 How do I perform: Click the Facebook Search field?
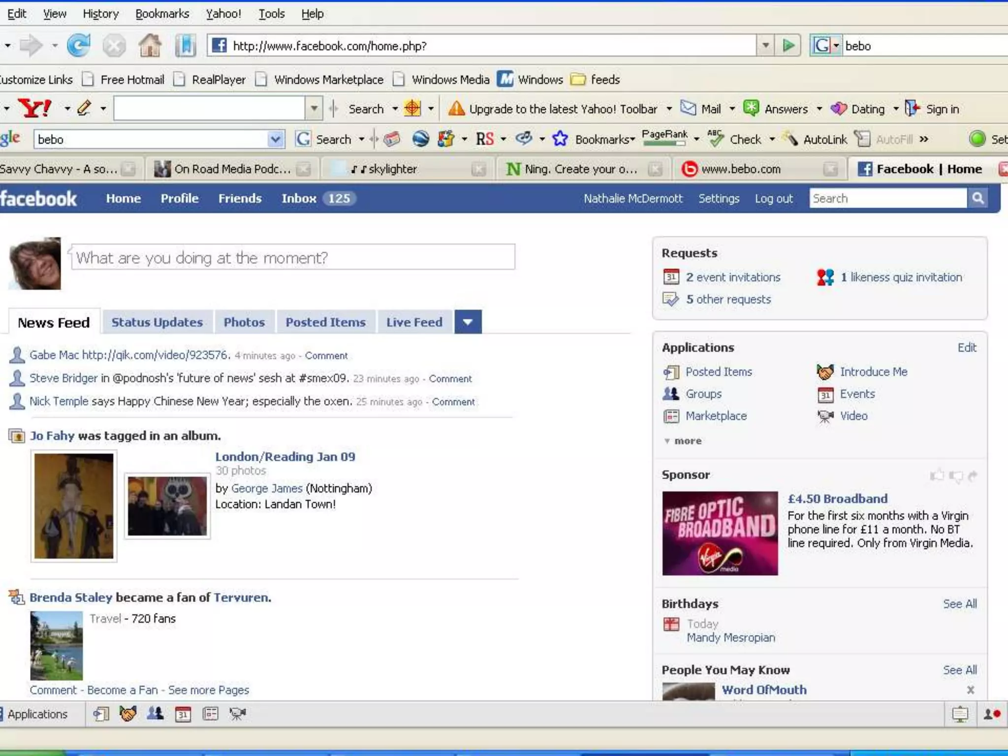(888, 198)
